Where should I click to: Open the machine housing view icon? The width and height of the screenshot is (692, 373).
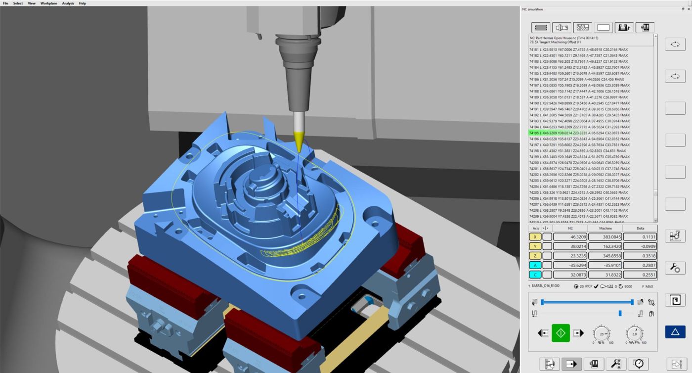point(645,27)
